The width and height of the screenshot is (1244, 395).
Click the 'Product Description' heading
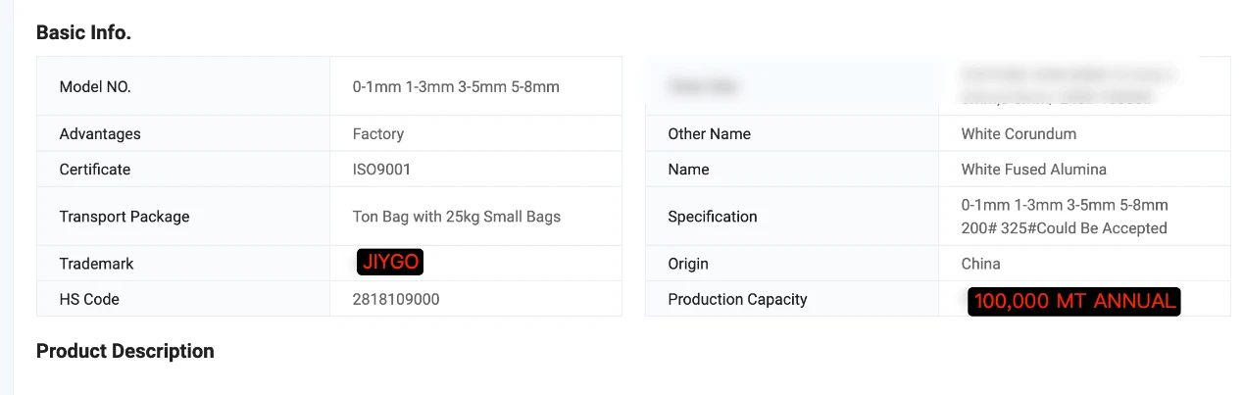(124, 351)
